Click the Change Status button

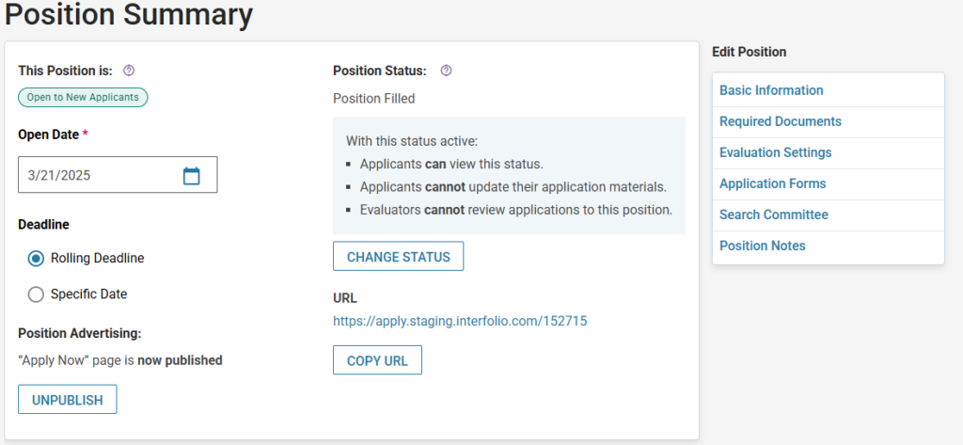[x=399, y=256]
